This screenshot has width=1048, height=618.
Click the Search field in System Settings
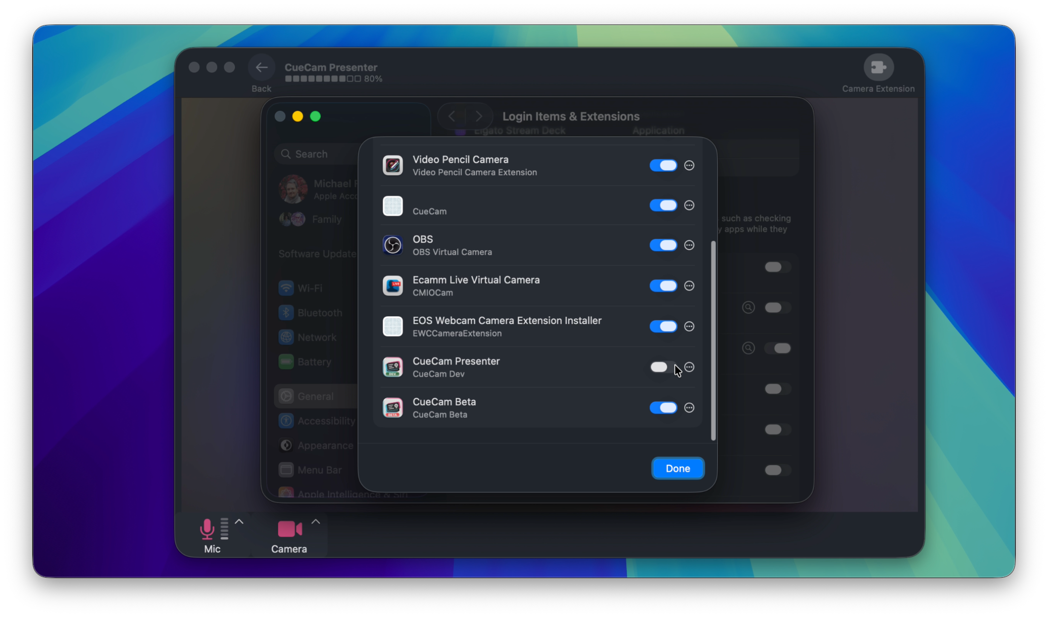tap(317, 154)
